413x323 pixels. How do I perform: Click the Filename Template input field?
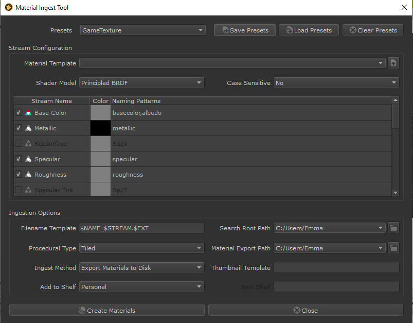141,228
